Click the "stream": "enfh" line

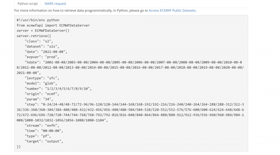[x=42, y=125]
